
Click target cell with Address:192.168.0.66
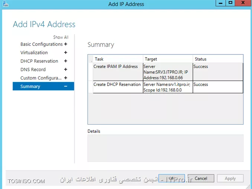point(168,72)
